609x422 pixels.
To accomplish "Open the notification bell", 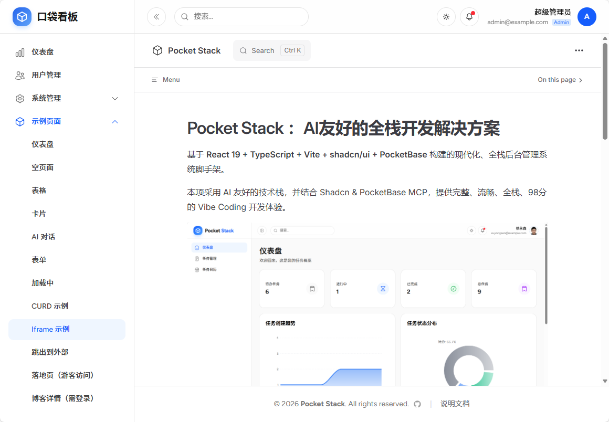I will point(469,17).
